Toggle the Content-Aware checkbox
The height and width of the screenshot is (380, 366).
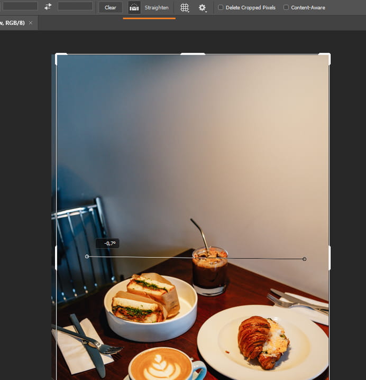[286, 7]
